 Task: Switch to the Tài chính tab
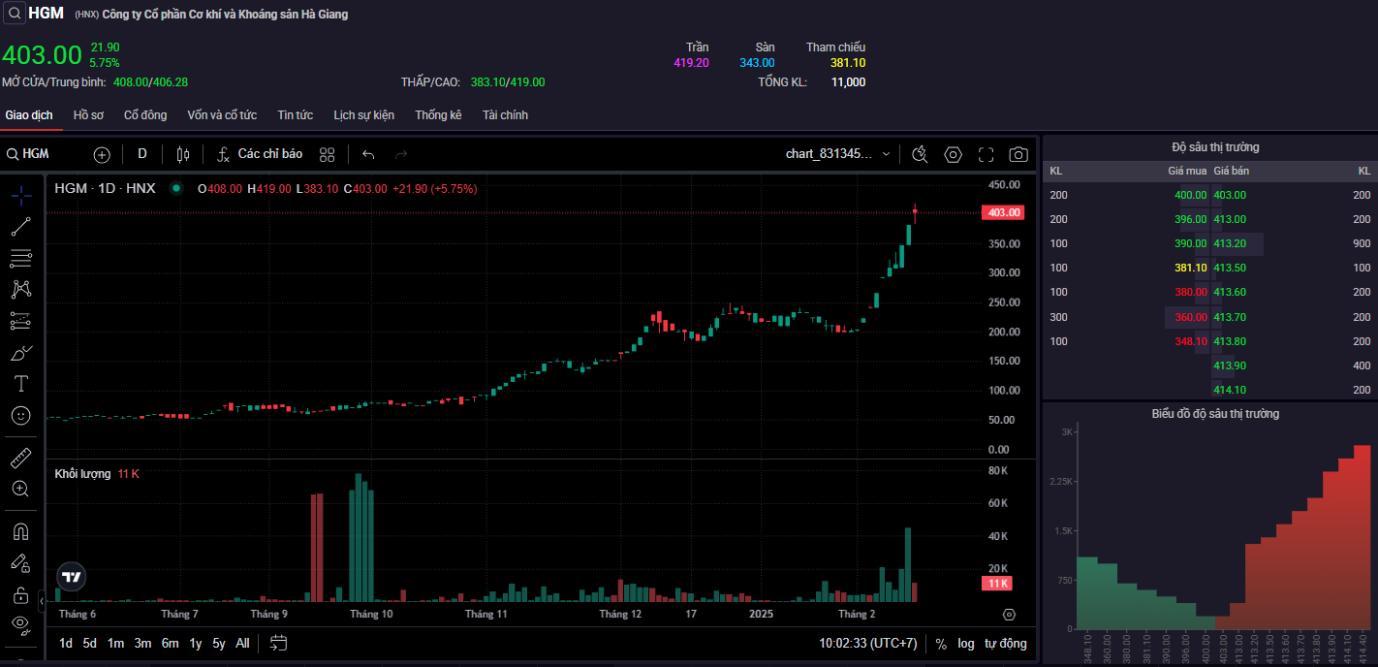(x=505, y=115)
